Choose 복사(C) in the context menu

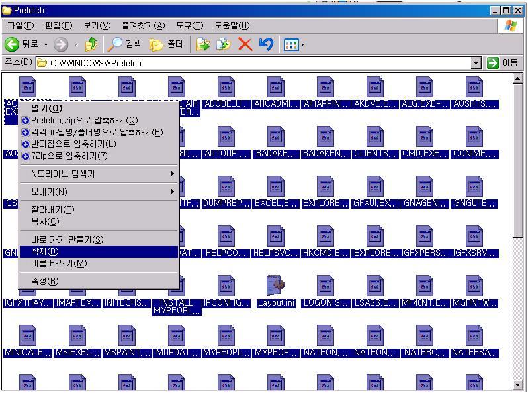(99, 221)
